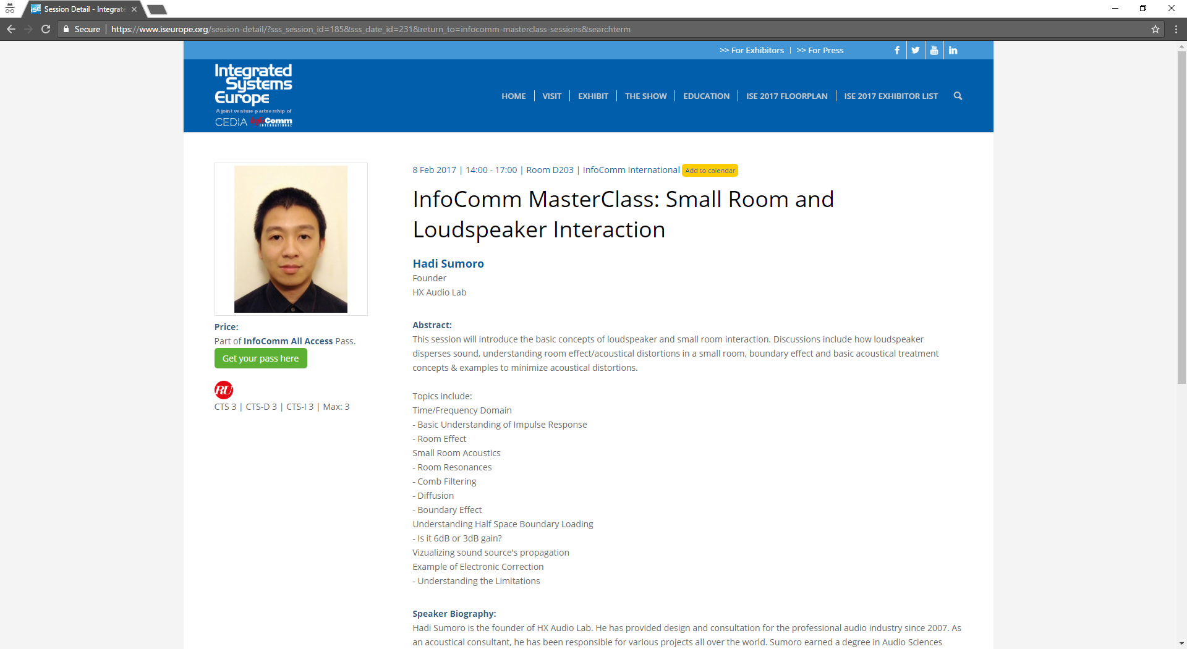Click the 'InfoComm International' text

631,170
